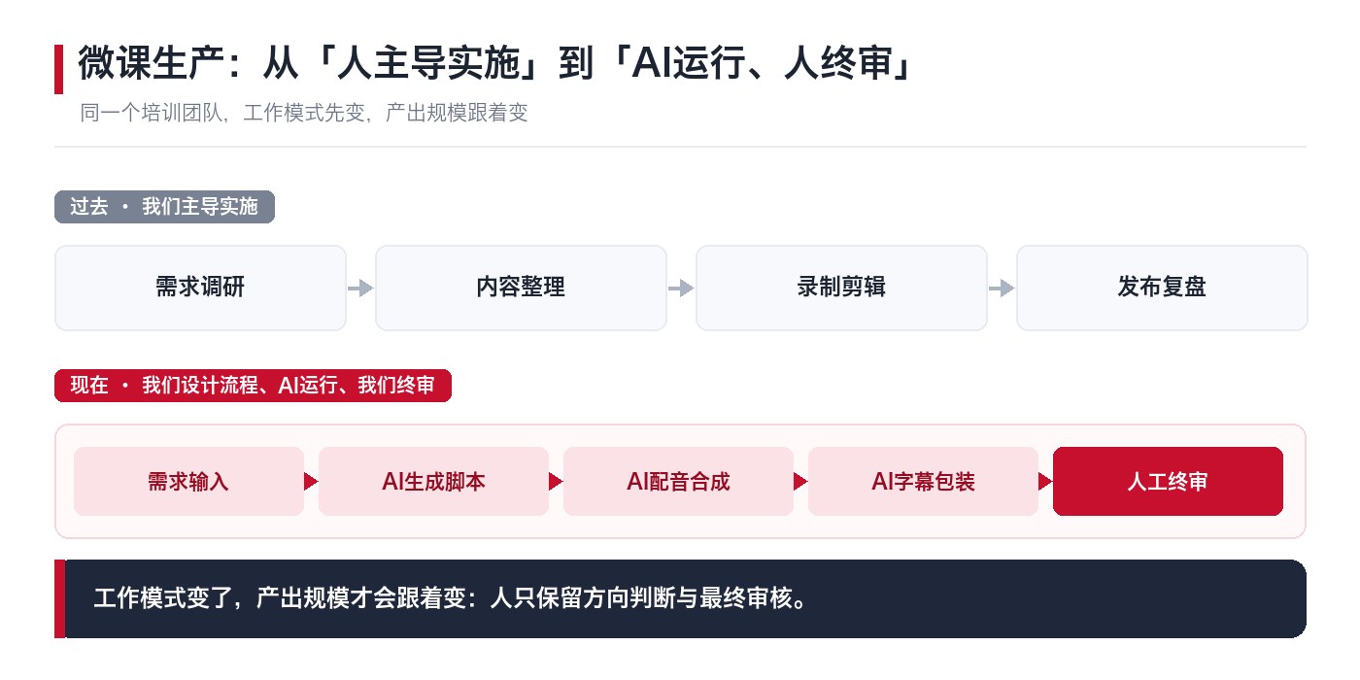
Task: Click red triangle before 人工终审
Action: (1045, 481)
